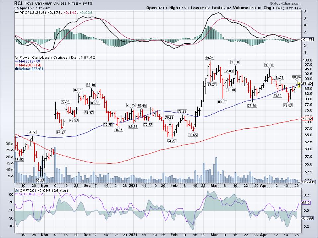Click the 69.89 price label
Image resolution: width=318 pixels, height=238 pixels.
(x=133, y=127)
